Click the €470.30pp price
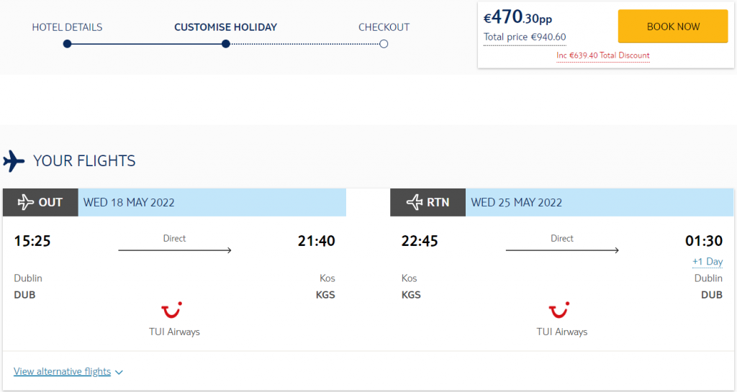 coord(518,17)
